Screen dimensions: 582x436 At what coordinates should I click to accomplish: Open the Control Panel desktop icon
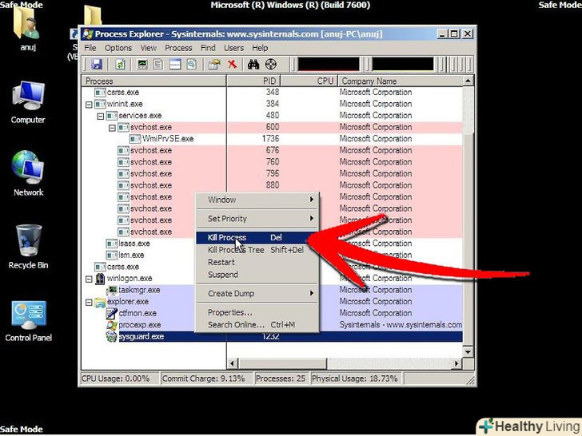pos(28,321)
